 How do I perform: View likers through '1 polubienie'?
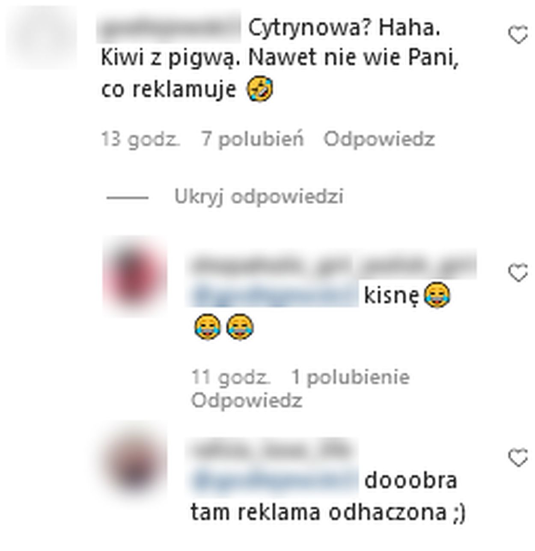point(351,377)
